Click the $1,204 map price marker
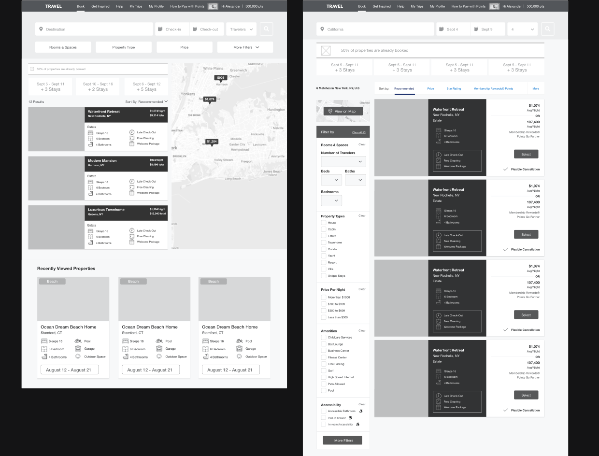Viewport: 599px width, 456px height. click(x=212, y=142)
